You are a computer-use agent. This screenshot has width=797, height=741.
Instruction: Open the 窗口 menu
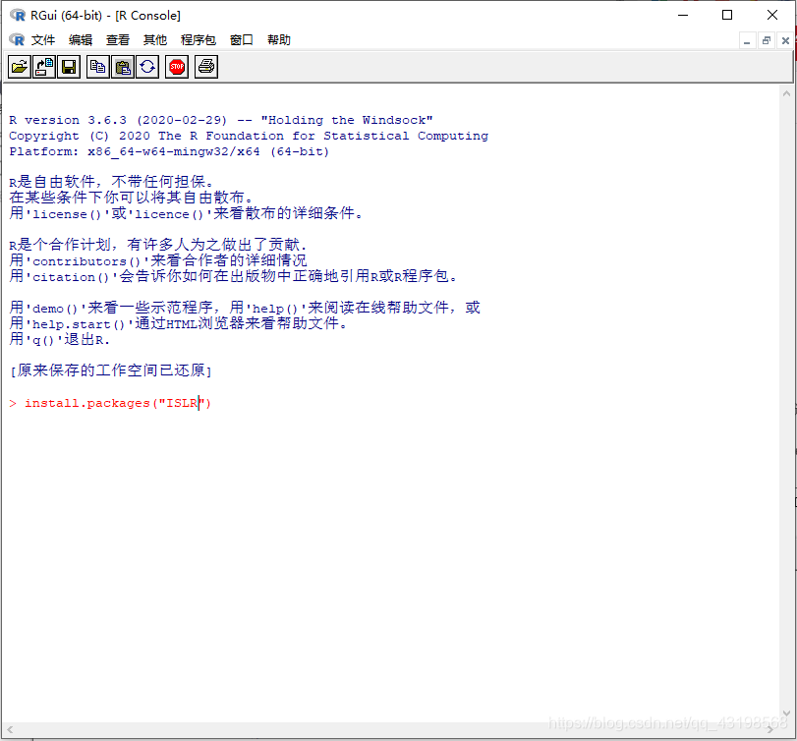click(x=240, y=39)
